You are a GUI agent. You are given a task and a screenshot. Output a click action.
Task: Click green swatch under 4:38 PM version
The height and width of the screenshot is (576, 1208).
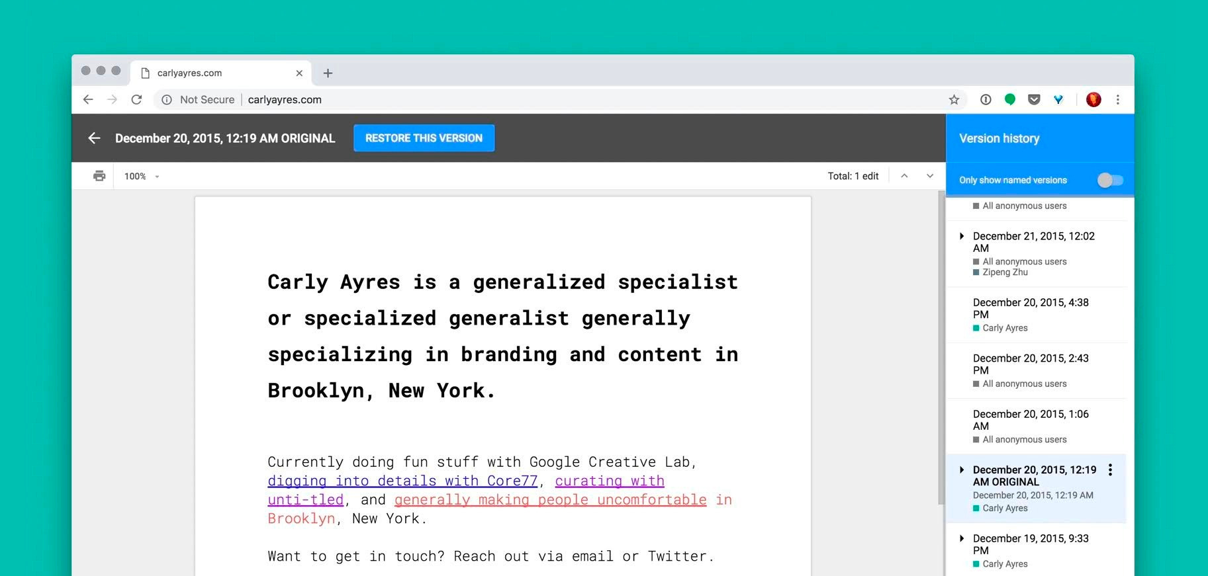click(976, 328)
